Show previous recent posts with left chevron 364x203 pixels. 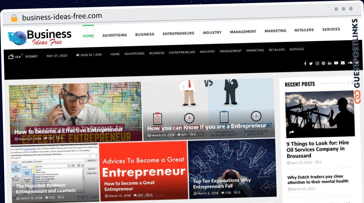coord(348,83)
